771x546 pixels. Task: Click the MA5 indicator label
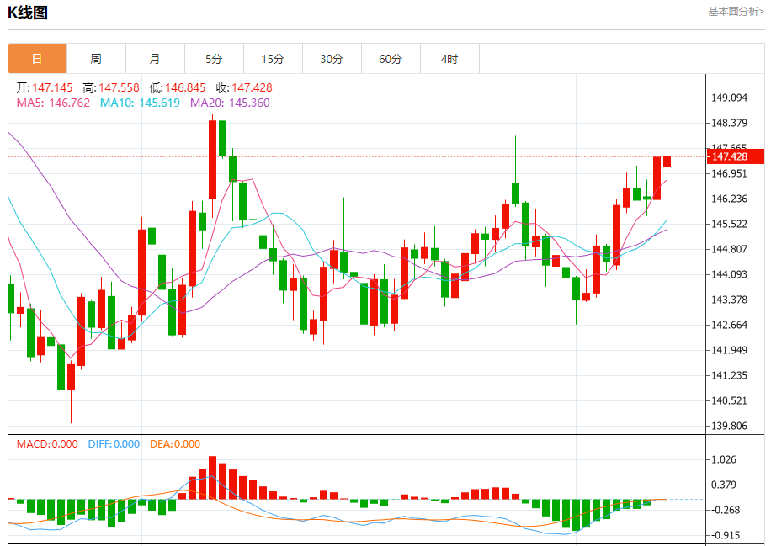[x=53, y=103]
